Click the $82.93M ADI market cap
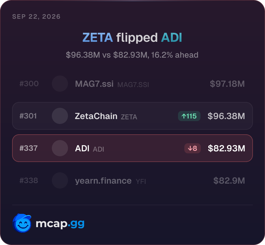The width and height of the screenshot is (265, 245). coord(226,148)
